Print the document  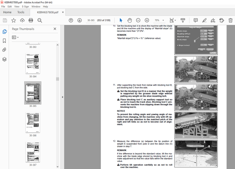tap(31, 20)
